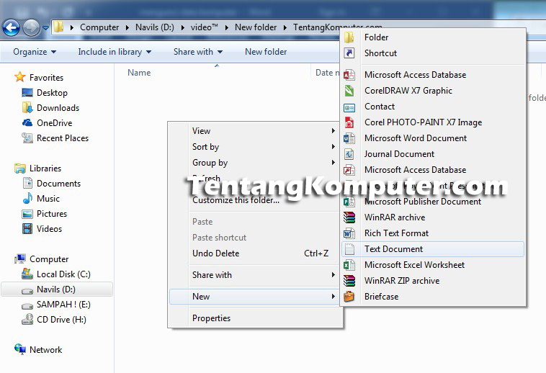
Task: Click WinRAR archive icon
Action: 349,217
